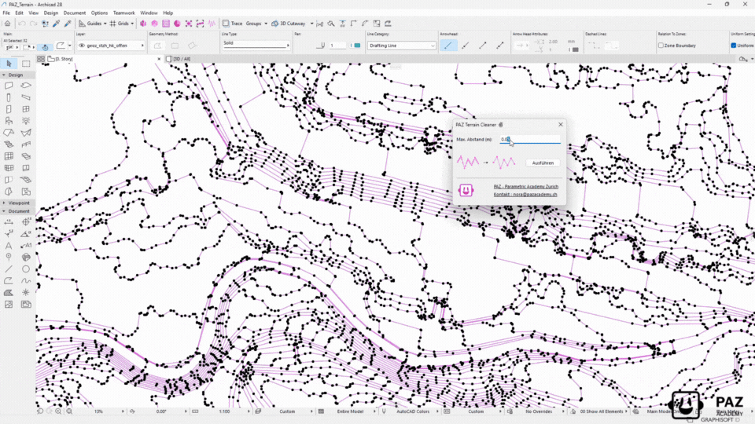The height and width of the screenshot is (424, 755).
Task: Switch to the 3D / All tab
Action: coord(182,59)
